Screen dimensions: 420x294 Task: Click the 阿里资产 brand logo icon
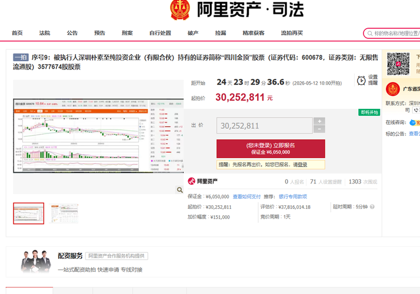click(192, 181)
